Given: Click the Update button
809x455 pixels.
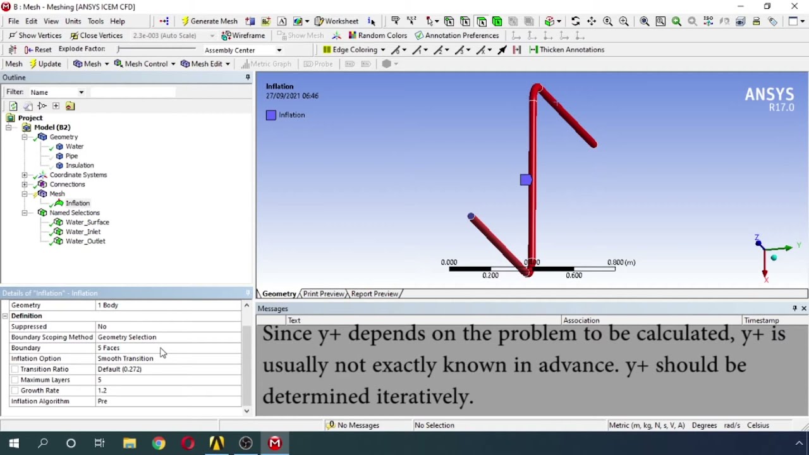Looking at the screenshot, I should (x=45, y=64).
